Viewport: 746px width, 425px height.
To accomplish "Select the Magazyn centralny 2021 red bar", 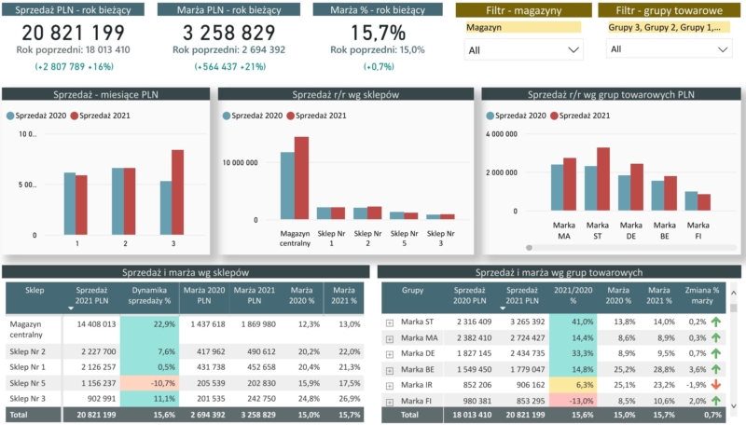I will [301, 178].
